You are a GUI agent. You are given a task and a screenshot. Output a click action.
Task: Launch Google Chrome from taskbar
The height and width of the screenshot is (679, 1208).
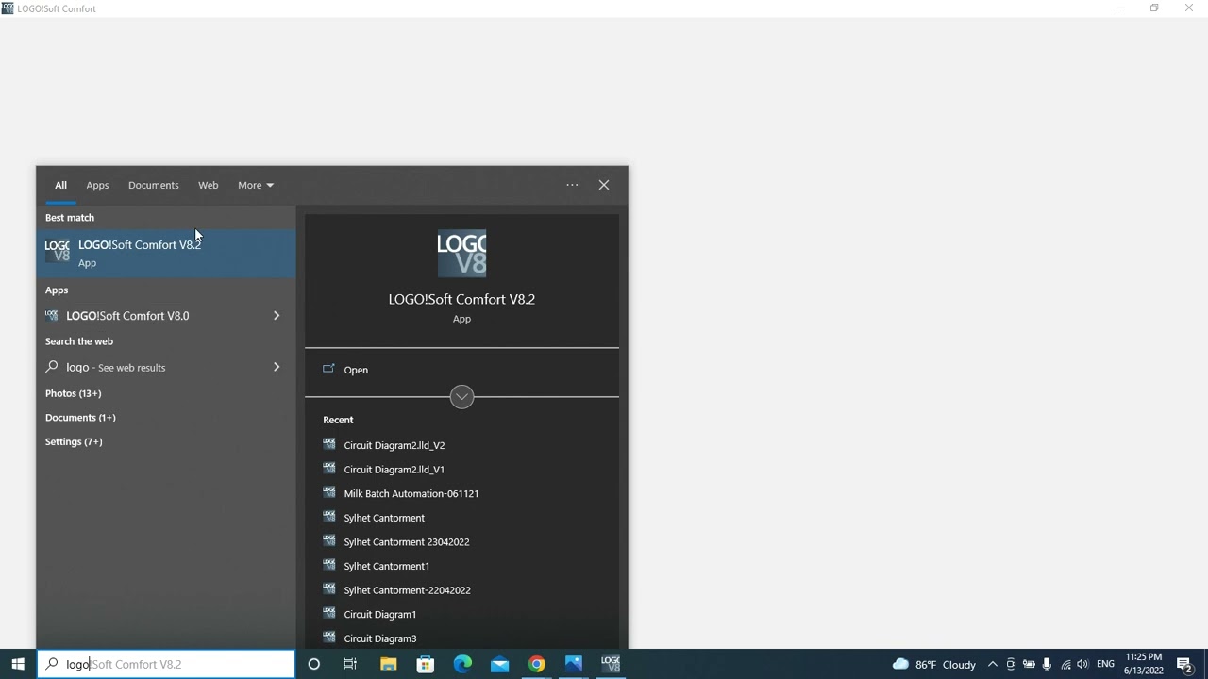pos(536,664)
